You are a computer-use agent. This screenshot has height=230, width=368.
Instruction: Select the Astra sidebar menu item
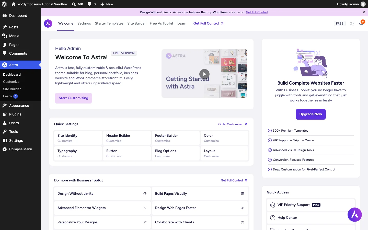[x=20, y=65]
